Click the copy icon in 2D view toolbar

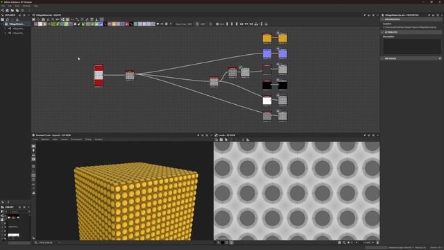pos(226,140)
